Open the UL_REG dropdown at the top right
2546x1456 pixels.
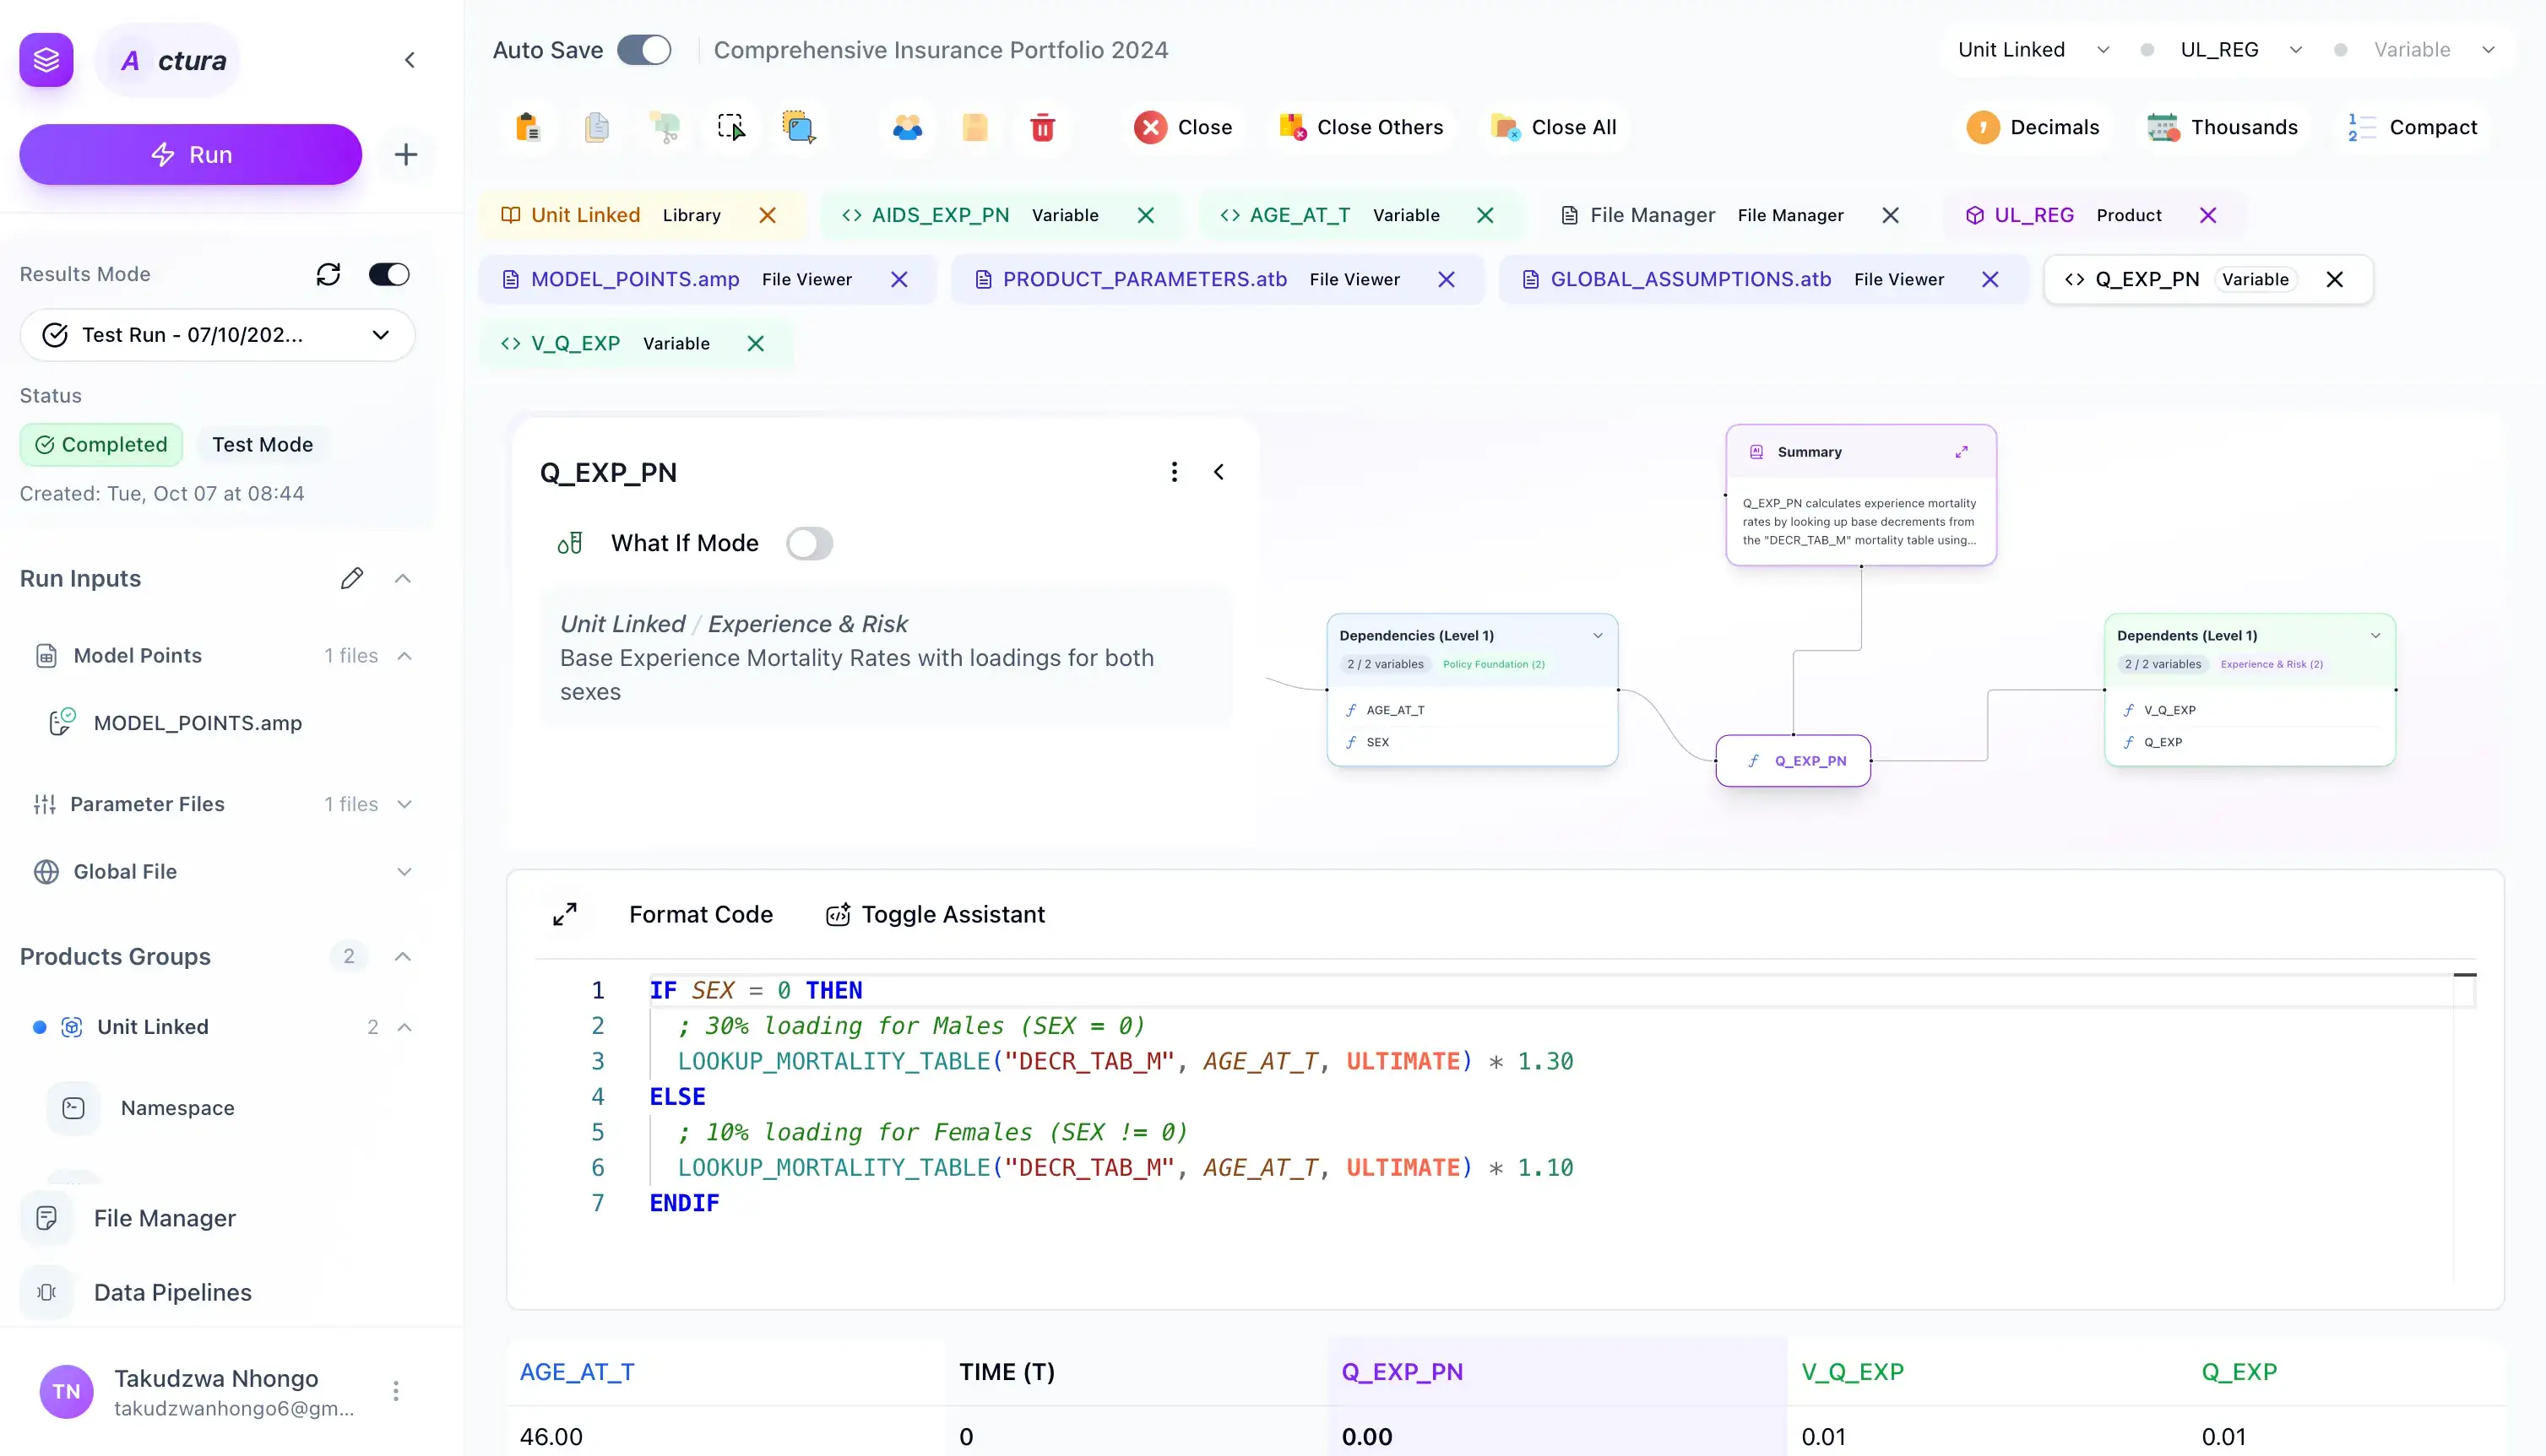click(2241, 50)
